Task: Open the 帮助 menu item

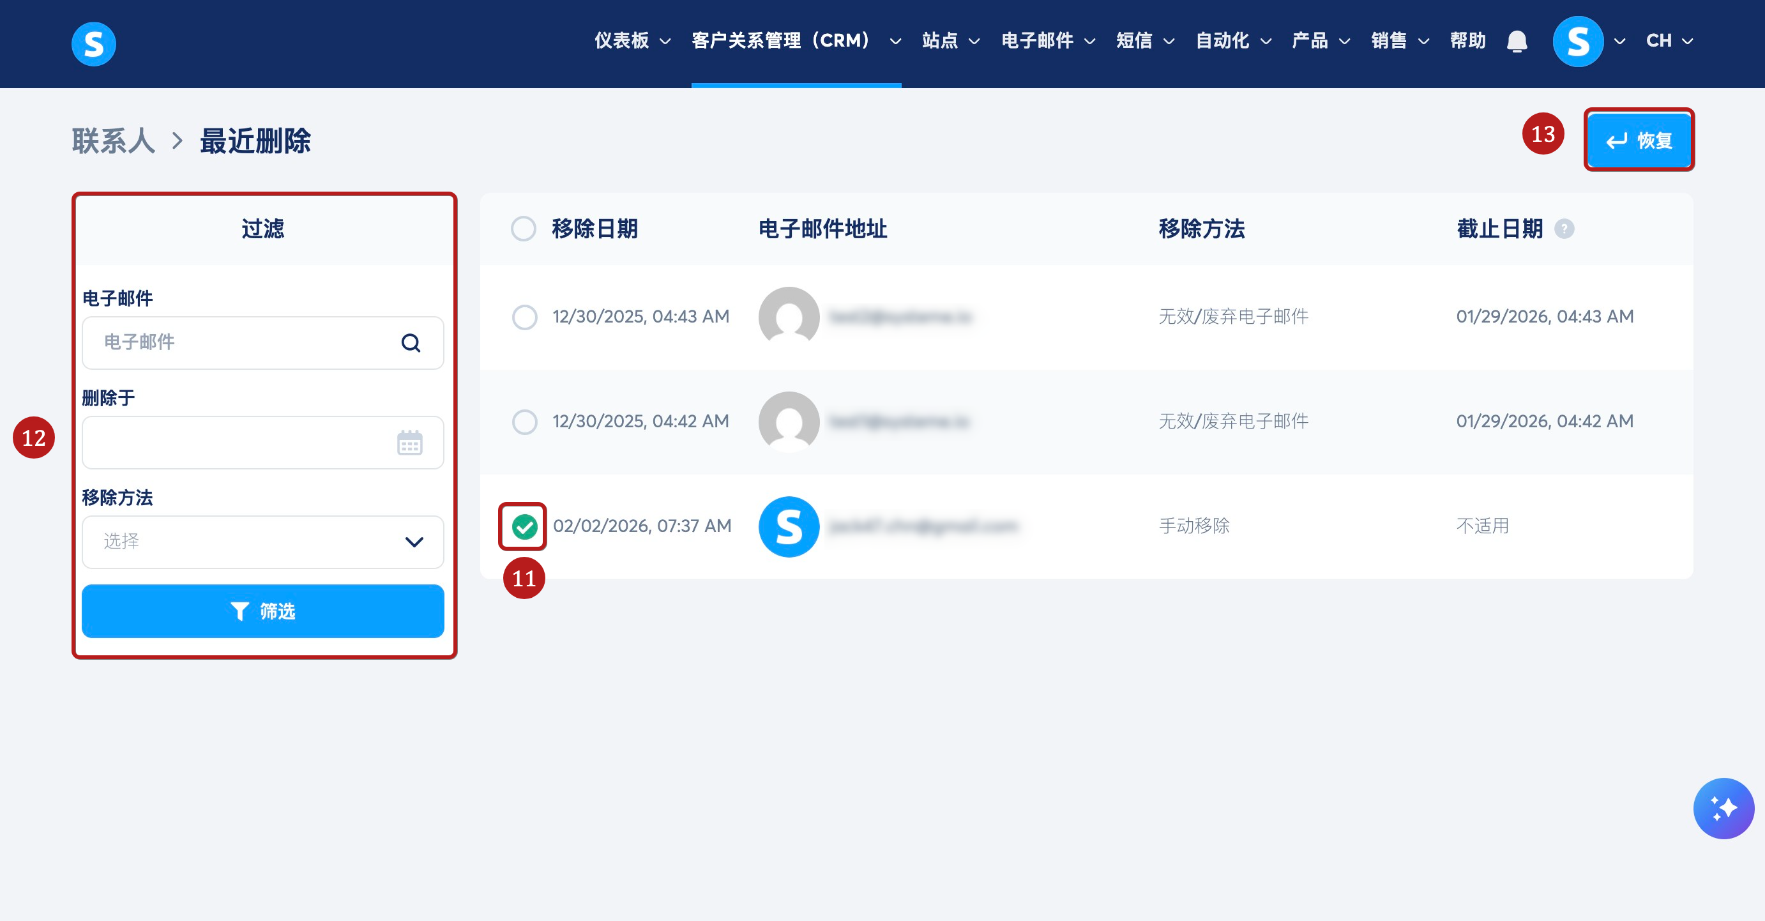Action: coord(1467,41)
